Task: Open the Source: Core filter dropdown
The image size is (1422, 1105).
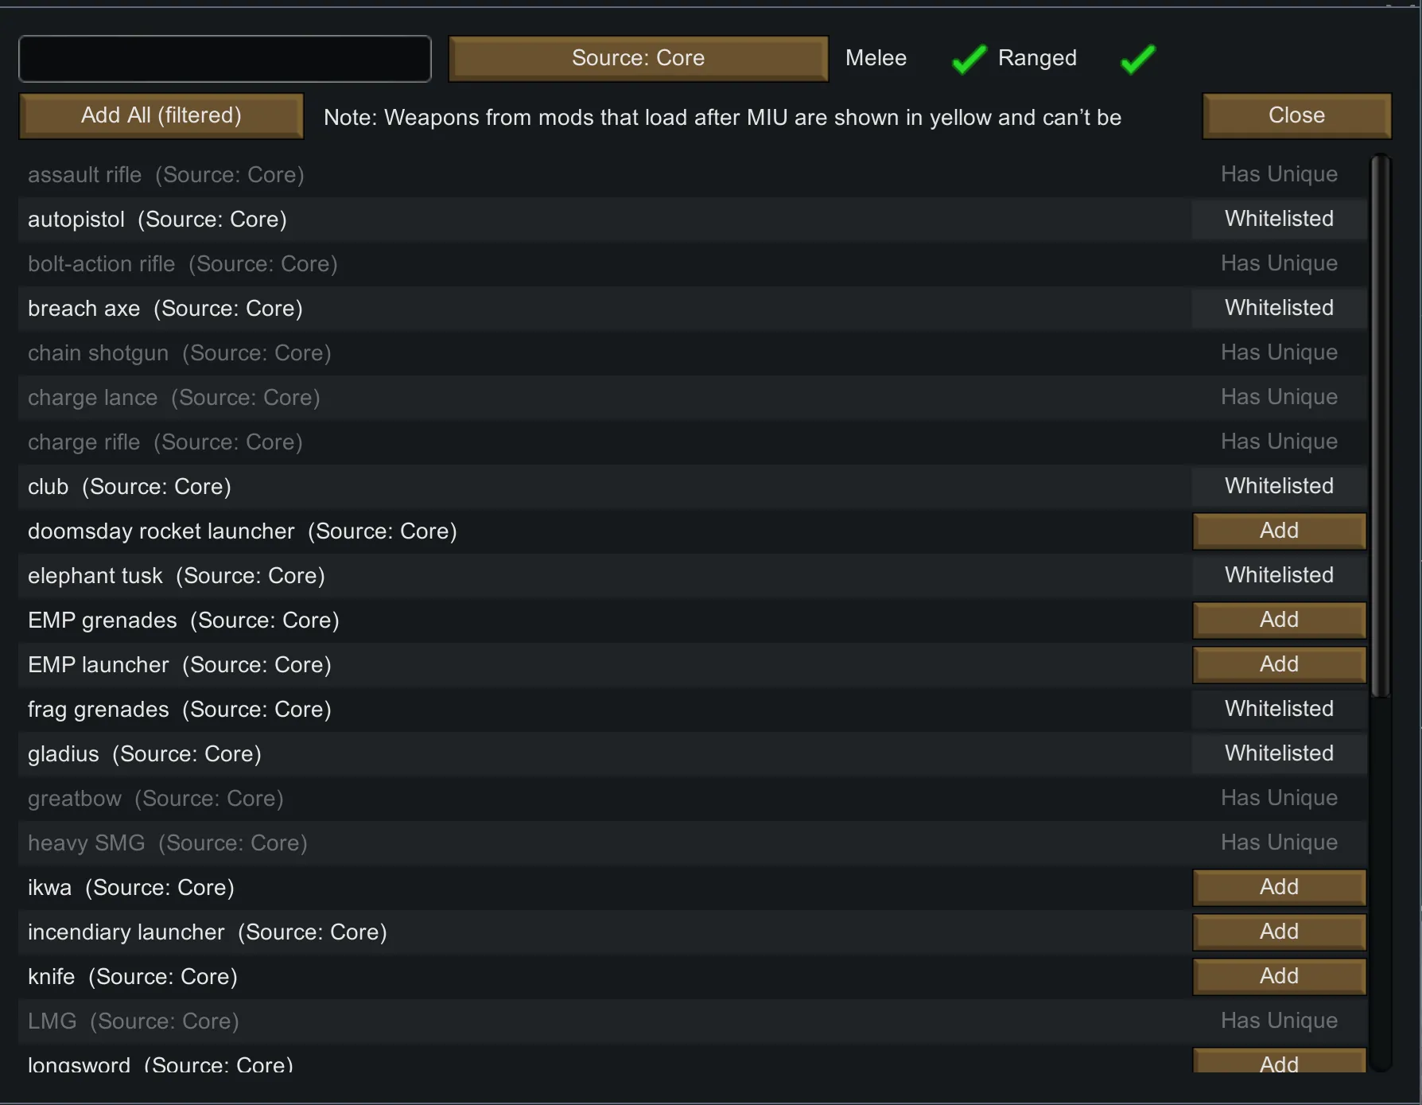Action: point(638,58)
